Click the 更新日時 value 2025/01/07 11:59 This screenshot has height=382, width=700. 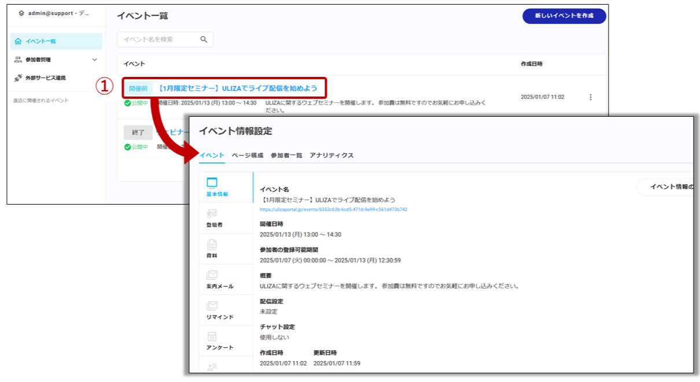pyautogui.click(x=337, y=363)
